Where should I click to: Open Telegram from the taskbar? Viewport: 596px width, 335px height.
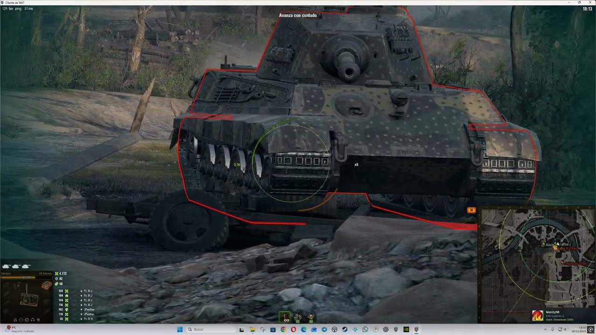(x=324, y=329)
